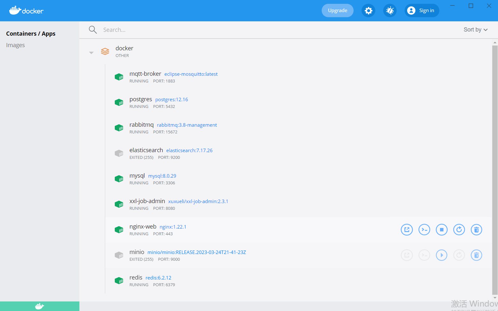498x311 pixels.
Task: Click the nginx-web container status icon
Action: (119, 230)
